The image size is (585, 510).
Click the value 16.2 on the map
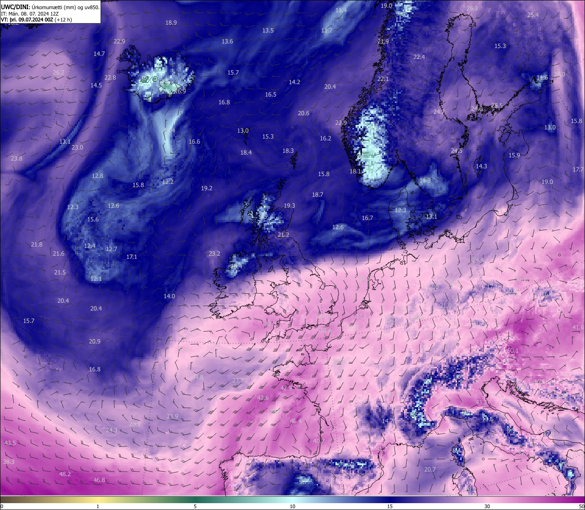coord(325,138)
